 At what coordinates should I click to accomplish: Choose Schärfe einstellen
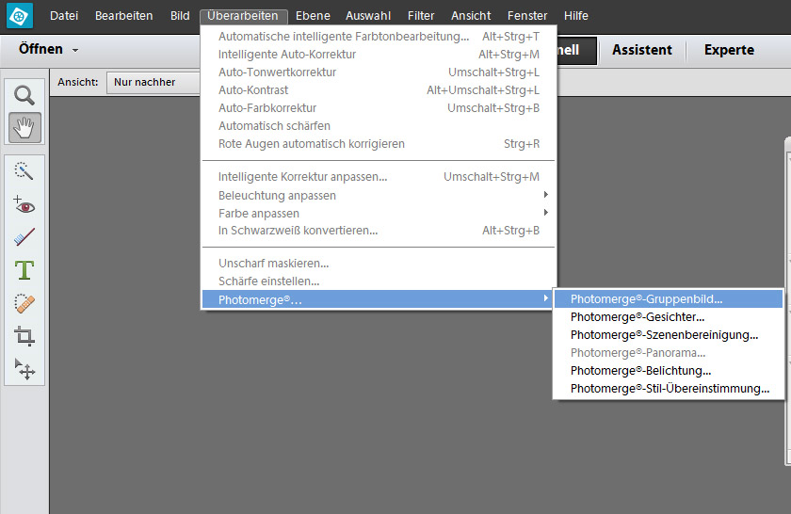pyautogui.click(x=379, y=281)
